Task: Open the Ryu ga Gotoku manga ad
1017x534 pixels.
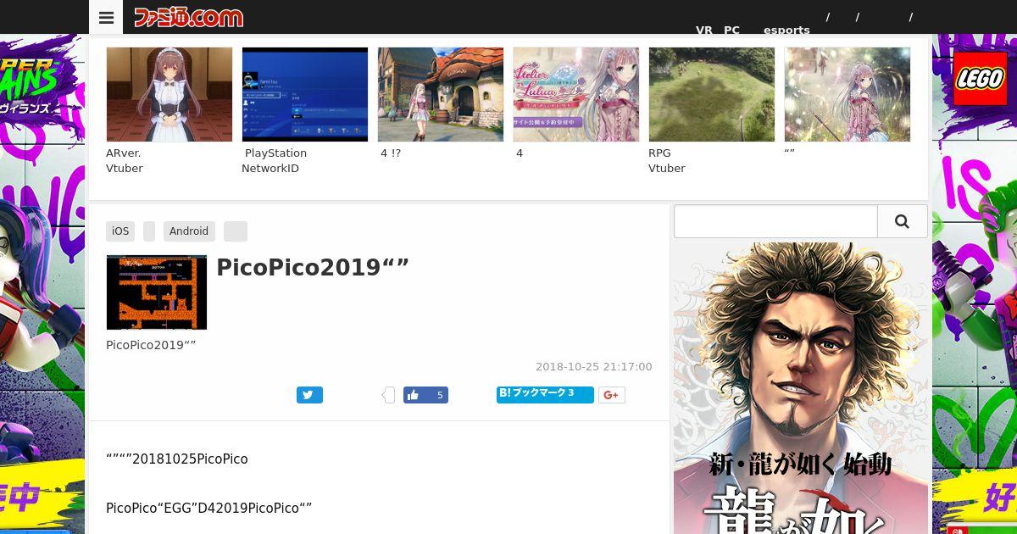Action: click(x=801, y=388)
